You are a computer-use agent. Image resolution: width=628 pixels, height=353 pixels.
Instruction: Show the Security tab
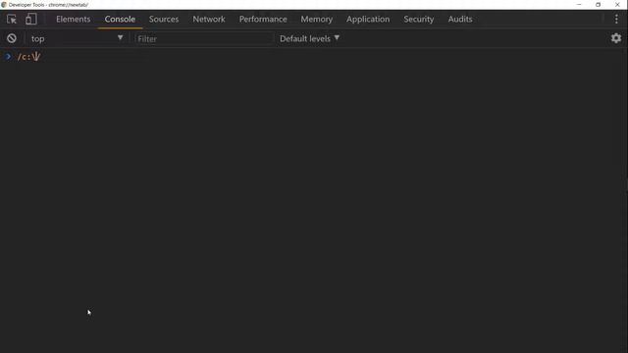419,20
